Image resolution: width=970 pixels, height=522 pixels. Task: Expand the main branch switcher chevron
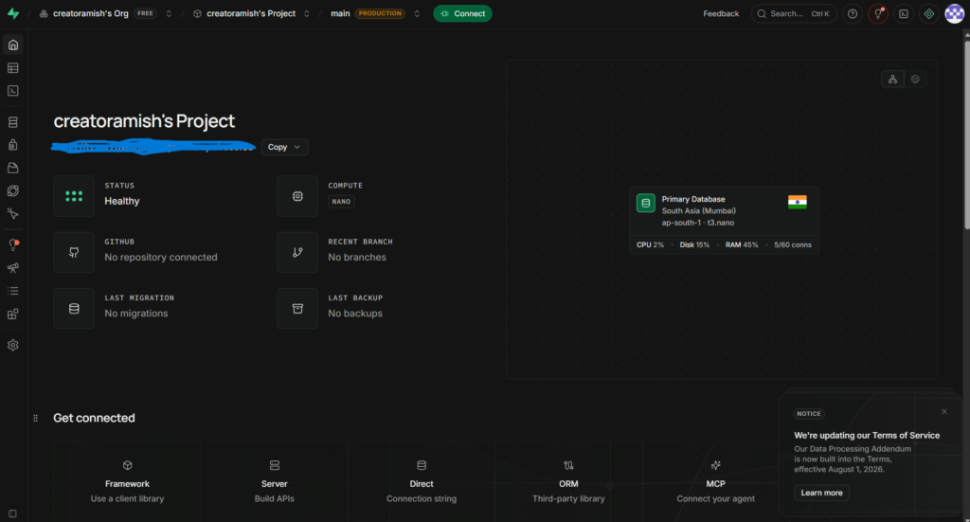[417, 13]
